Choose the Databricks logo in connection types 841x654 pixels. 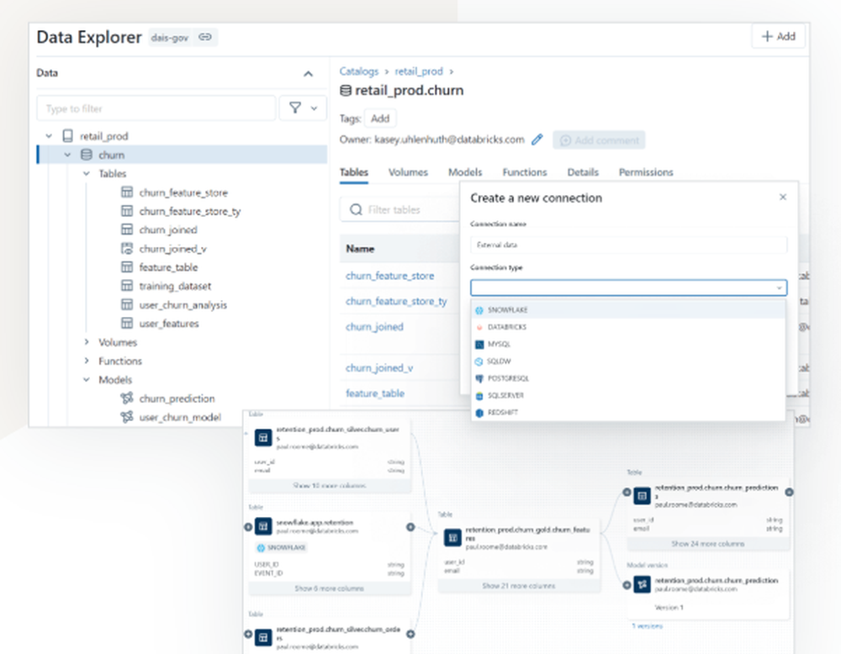pos(479,327)
